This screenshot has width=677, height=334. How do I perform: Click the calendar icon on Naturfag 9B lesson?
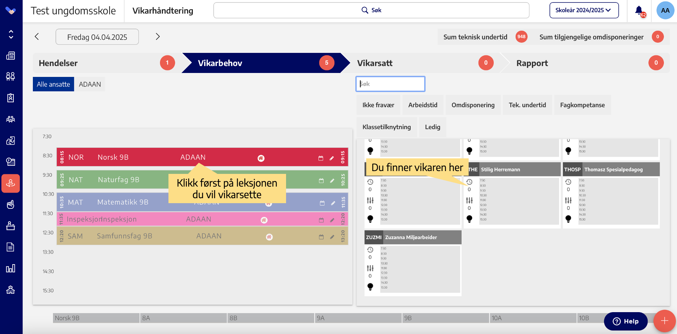(321, 181)
